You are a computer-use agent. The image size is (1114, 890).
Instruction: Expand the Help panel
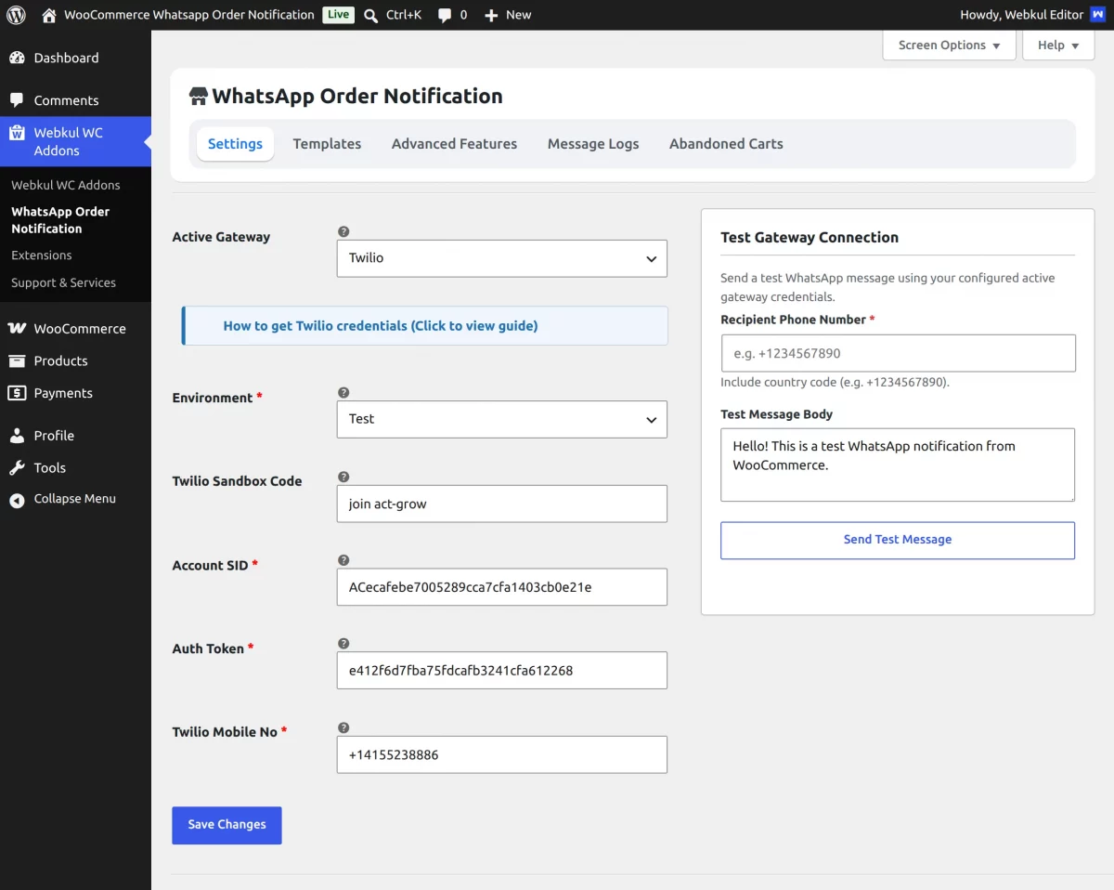(x=1058, y=46)
